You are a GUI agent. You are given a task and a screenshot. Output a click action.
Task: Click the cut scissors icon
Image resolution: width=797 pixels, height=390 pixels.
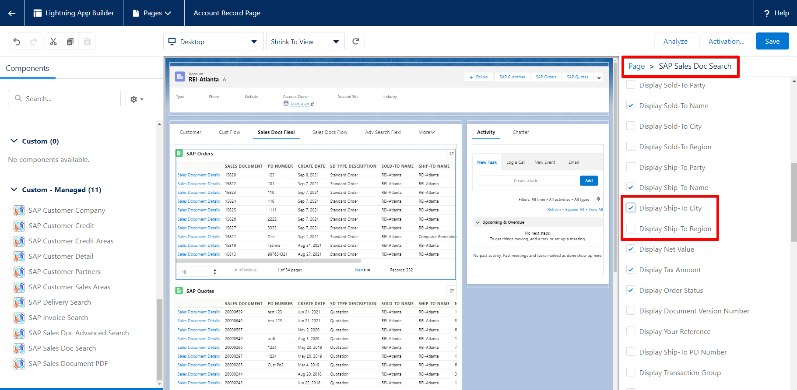[53, 42]
